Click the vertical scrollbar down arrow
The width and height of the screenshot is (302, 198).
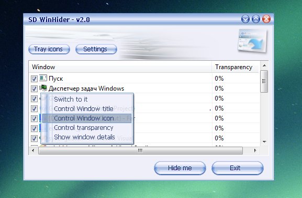coord(264,142)
